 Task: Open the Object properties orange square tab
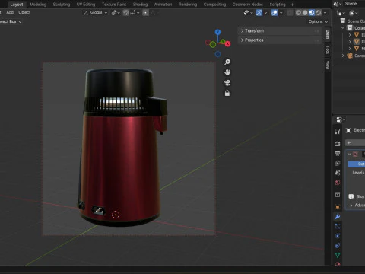pos(338,207)
